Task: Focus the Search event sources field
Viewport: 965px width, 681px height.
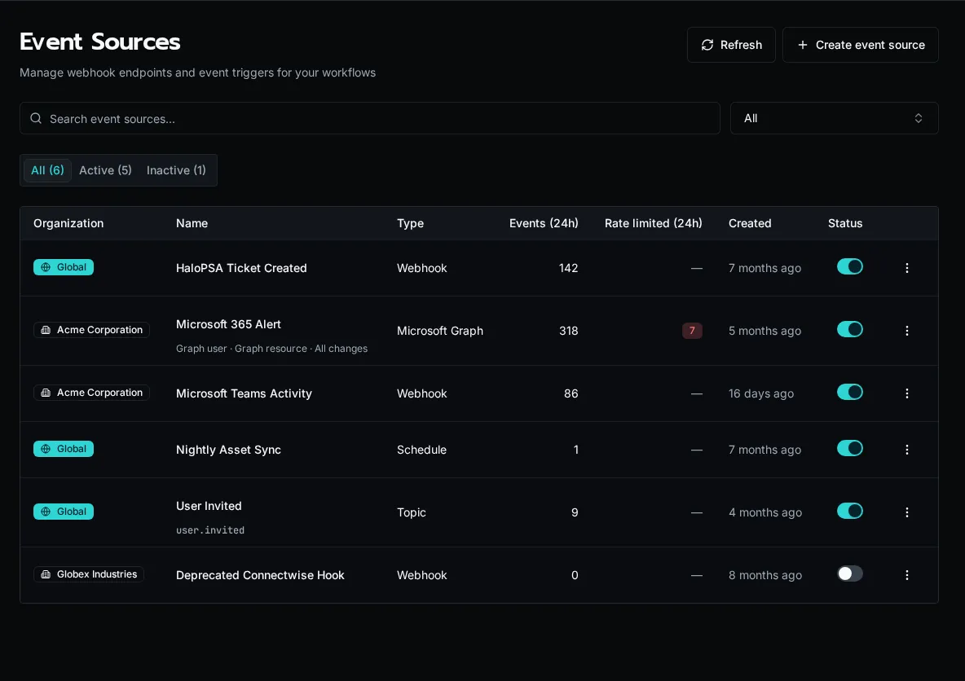Action: [x=370, y=118]
